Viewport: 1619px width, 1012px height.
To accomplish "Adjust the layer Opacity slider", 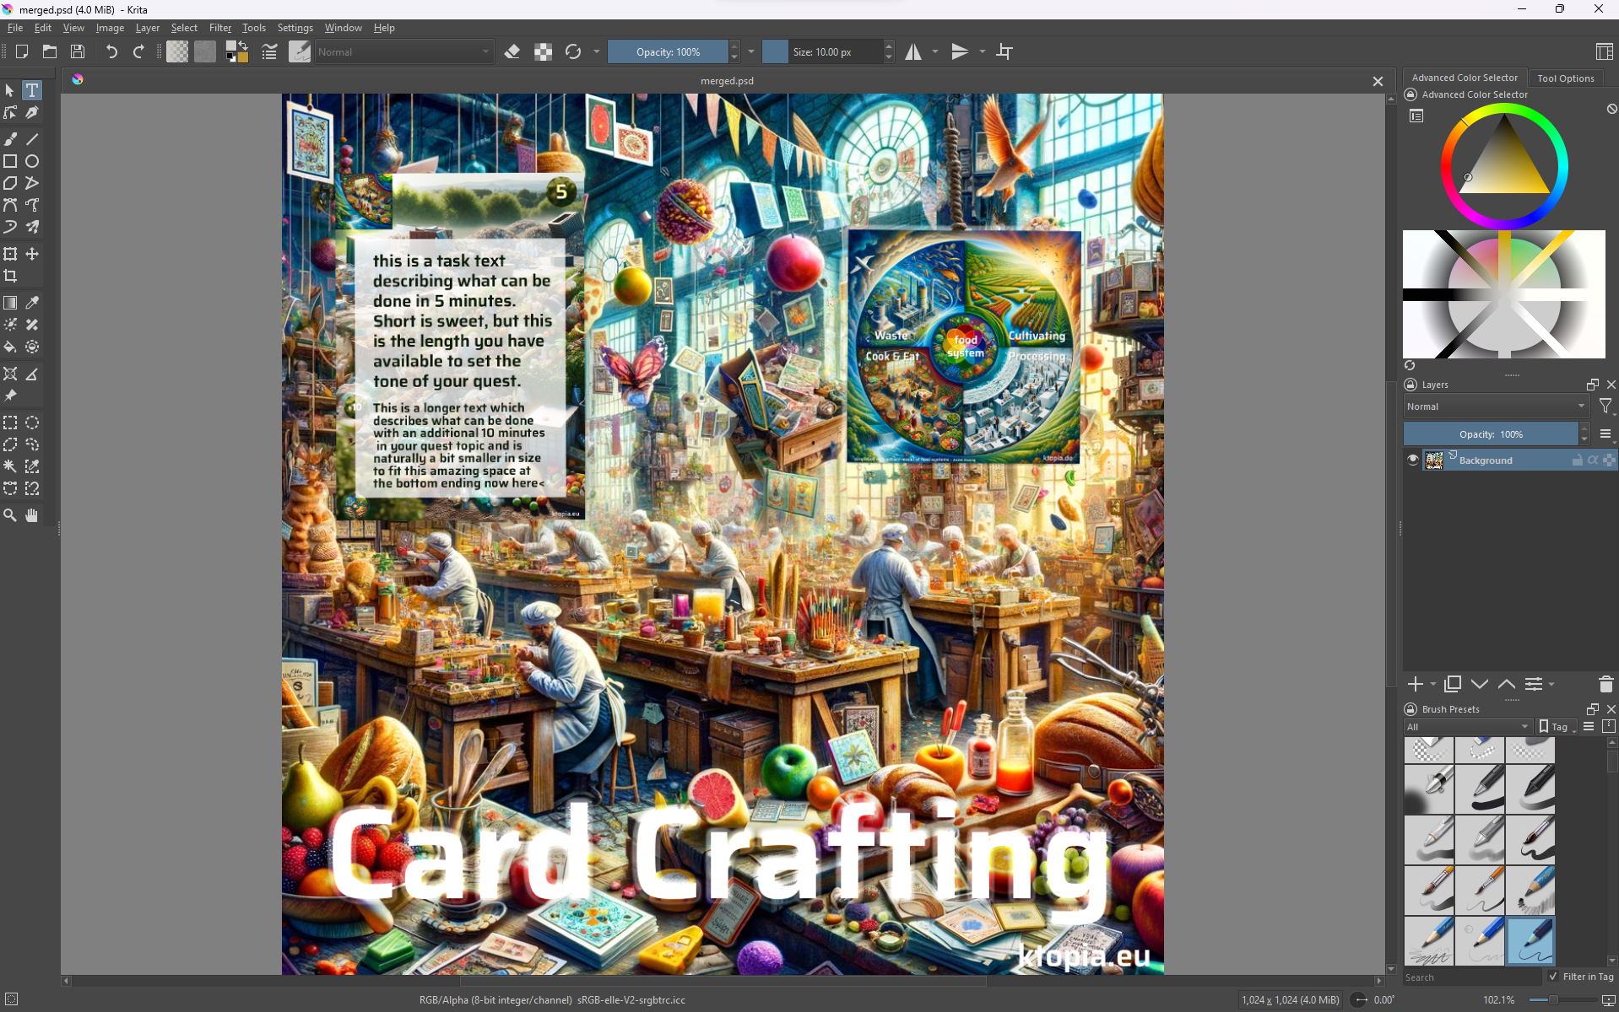I will pyautogui.click(x=1491, y=434).
